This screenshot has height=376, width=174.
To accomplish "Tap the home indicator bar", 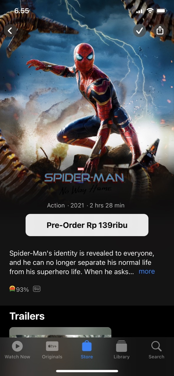I will (87, 371).
